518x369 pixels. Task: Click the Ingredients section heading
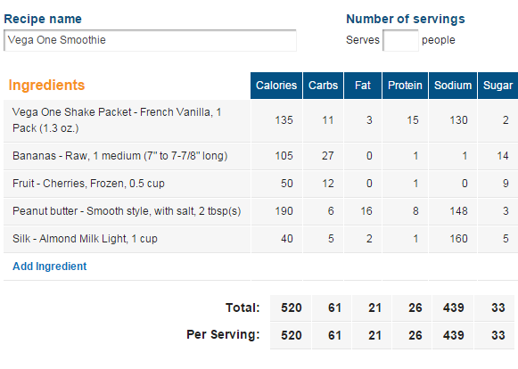(46, 85)
